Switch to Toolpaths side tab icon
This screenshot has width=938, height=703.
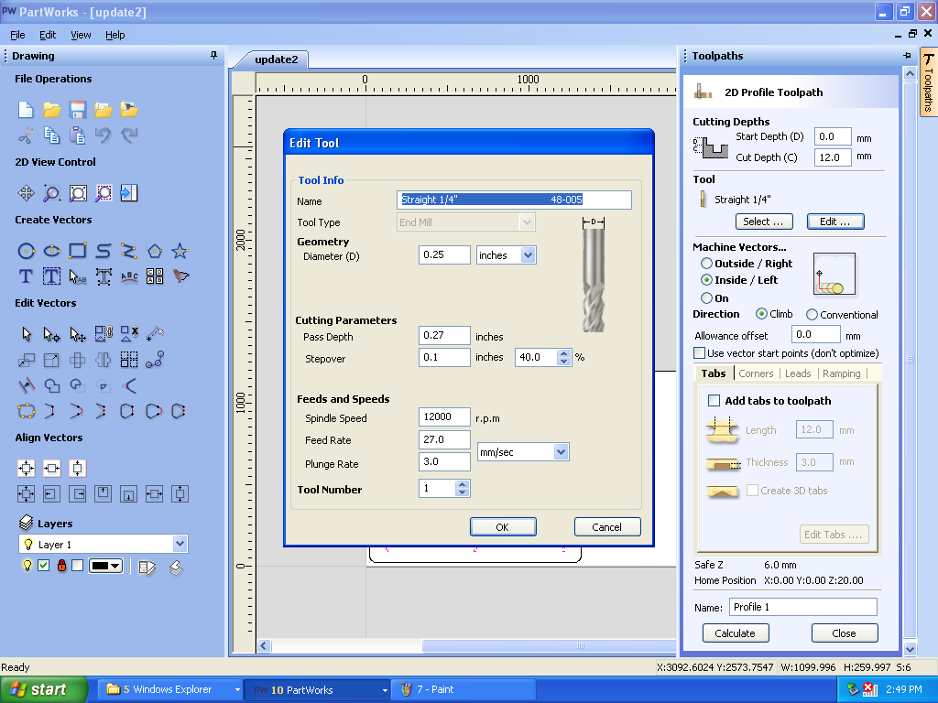928,82
